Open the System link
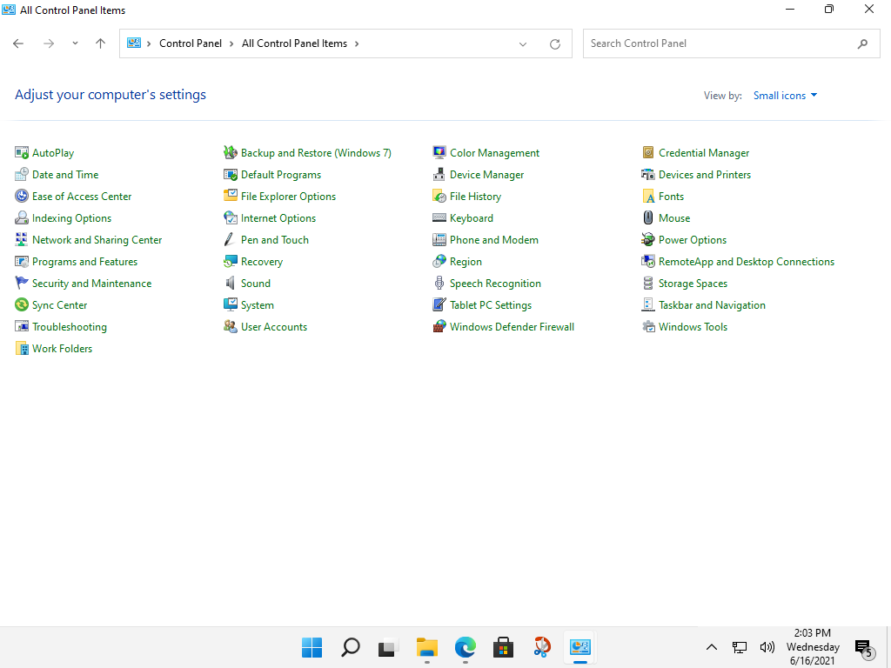The height and width of the screenshot is (668, 891). [257, 305]
